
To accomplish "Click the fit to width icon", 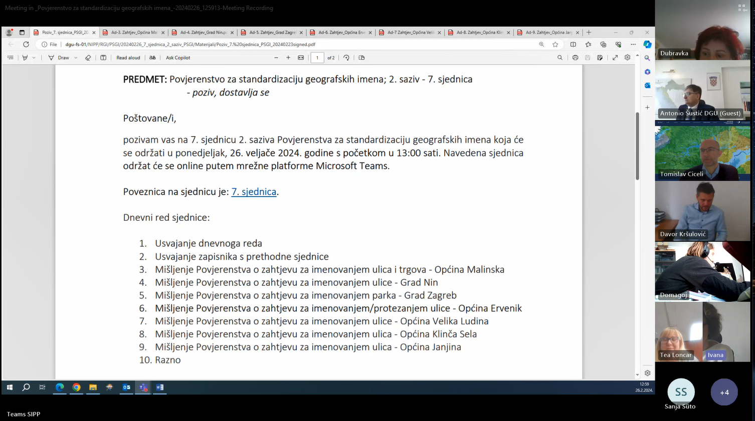I will (x=301, y=58).
